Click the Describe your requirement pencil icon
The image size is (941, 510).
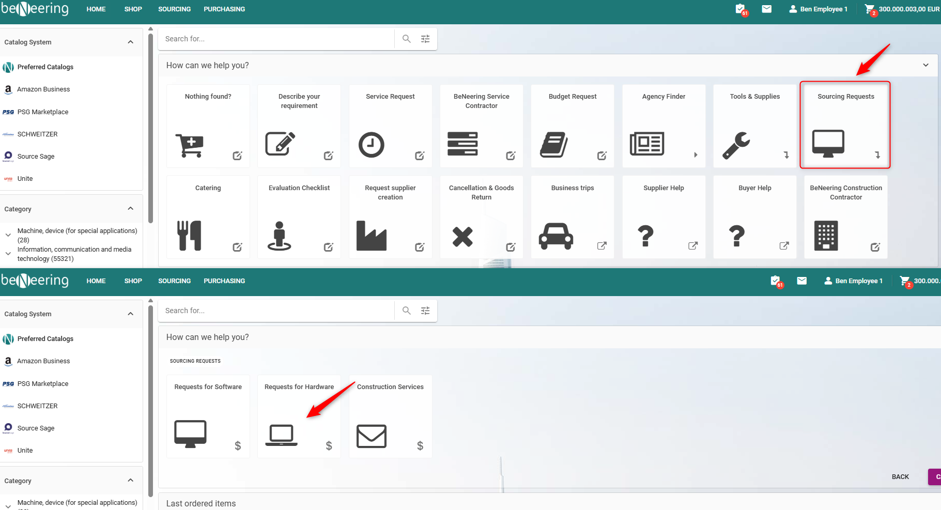coord(280,144)
